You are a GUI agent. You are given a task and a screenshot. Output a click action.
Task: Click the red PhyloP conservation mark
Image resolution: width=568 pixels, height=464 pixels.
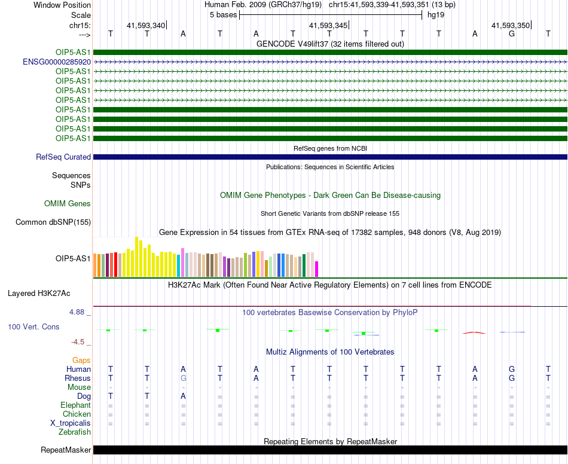click(x=474, y=332)
